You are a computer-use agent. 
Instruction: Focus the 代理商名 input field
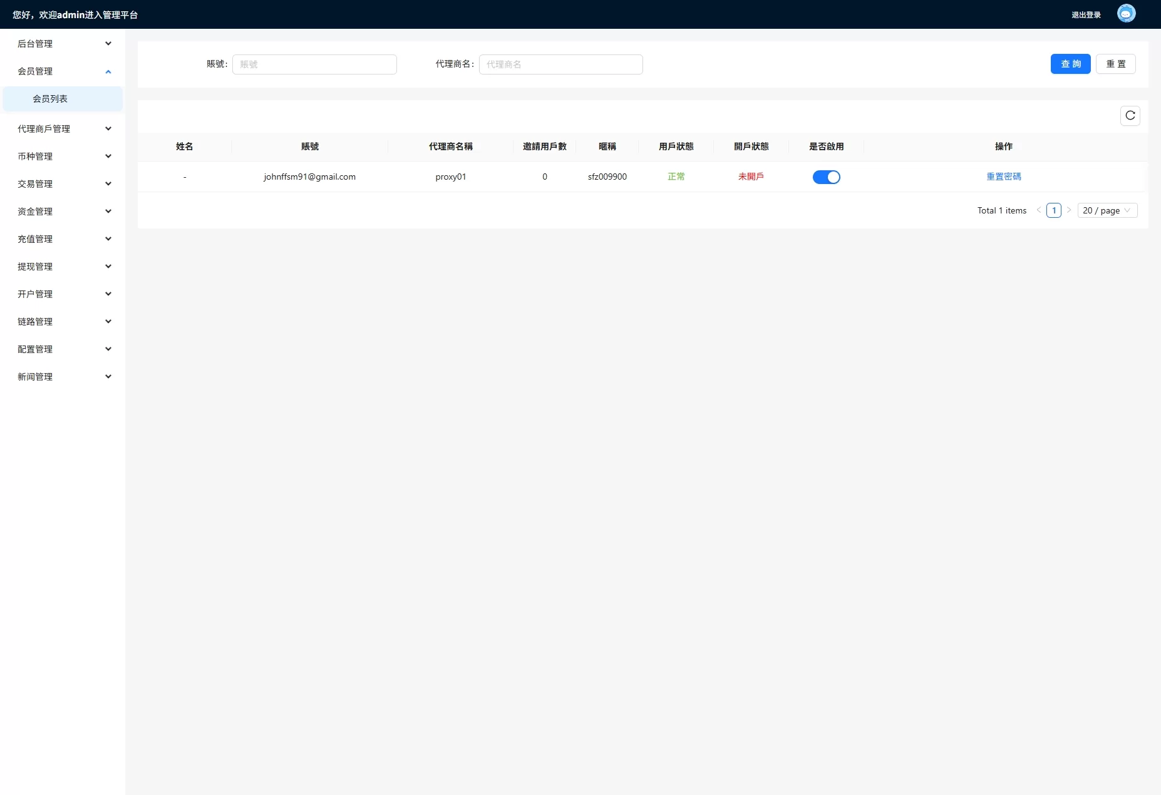(560, 64)
